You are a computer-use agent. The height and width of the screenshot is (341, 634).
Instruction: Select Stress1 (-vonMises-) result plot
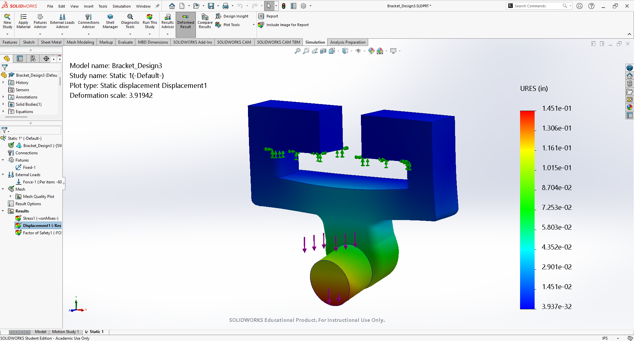[37, 218]
